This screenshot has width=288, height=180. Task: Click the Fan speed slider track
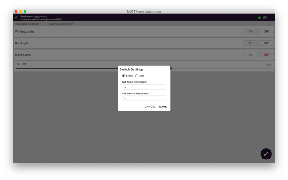tap(67, 69)
